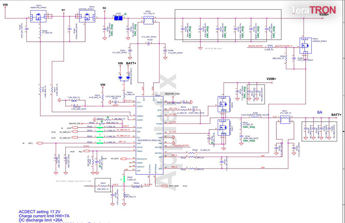Click the ADP_I signal label
Screen dimensions: 345x223
pos(31,143)
